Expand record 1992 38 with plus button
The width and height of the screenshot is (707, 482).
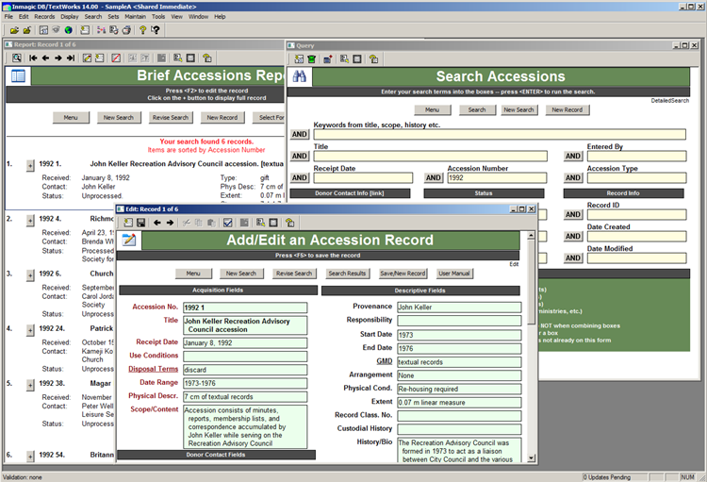point(30,385)
